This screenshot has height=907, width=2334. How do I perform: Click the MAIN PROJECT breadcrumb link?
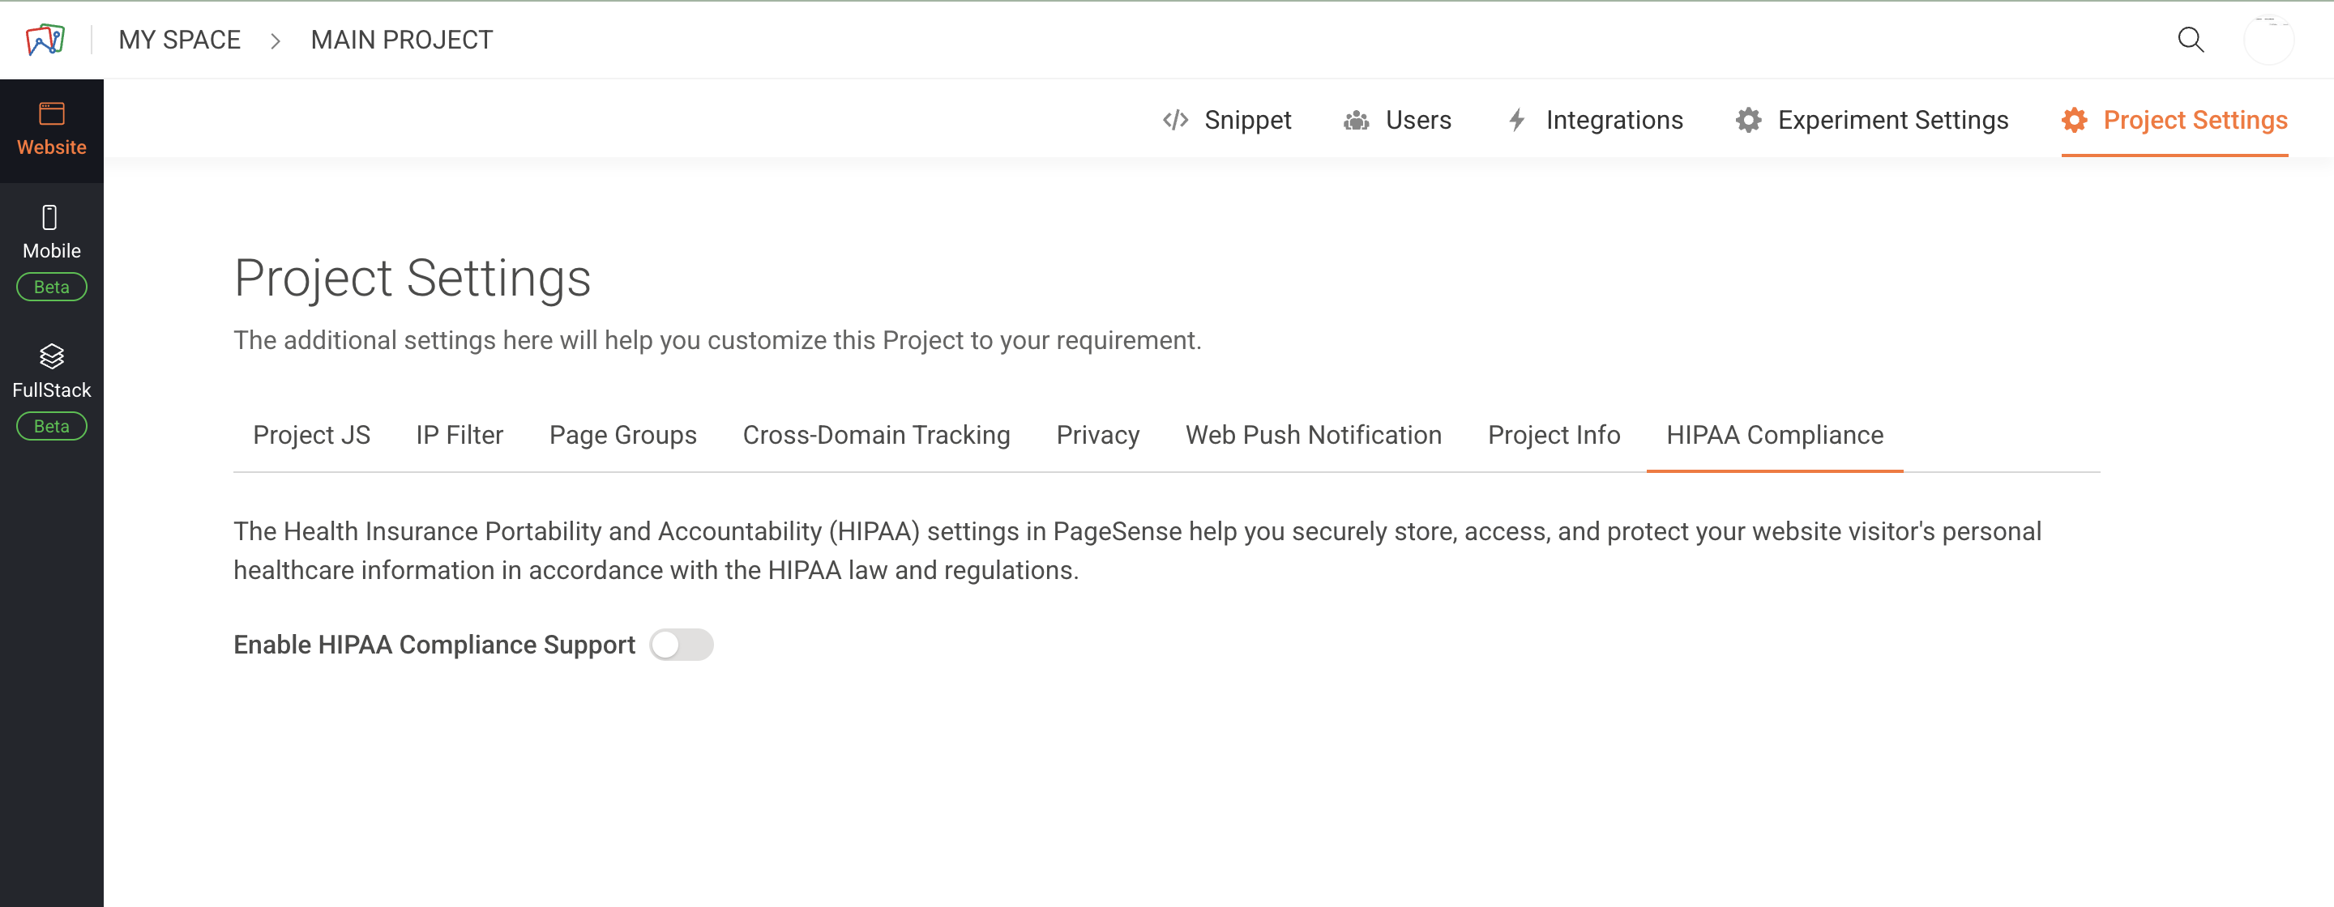tap(401, 40)
